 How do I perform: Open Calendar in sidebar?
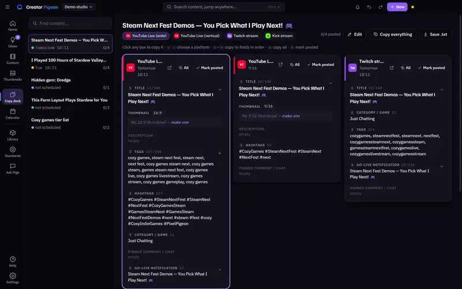(x=13, y=114)
